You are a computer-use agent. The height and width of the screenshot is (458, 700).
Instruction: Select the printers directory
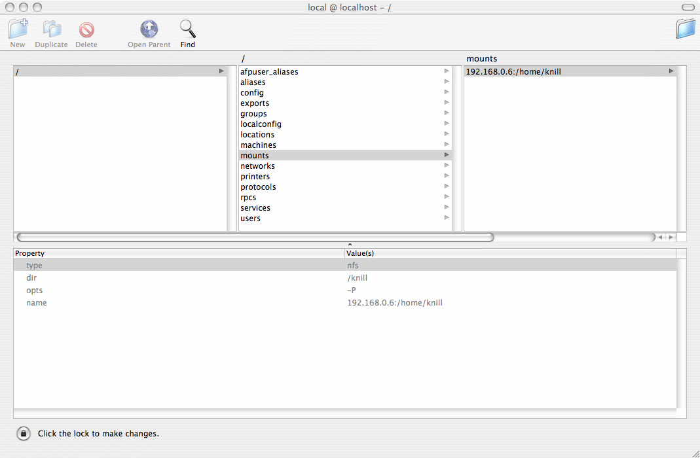[255, 177]
